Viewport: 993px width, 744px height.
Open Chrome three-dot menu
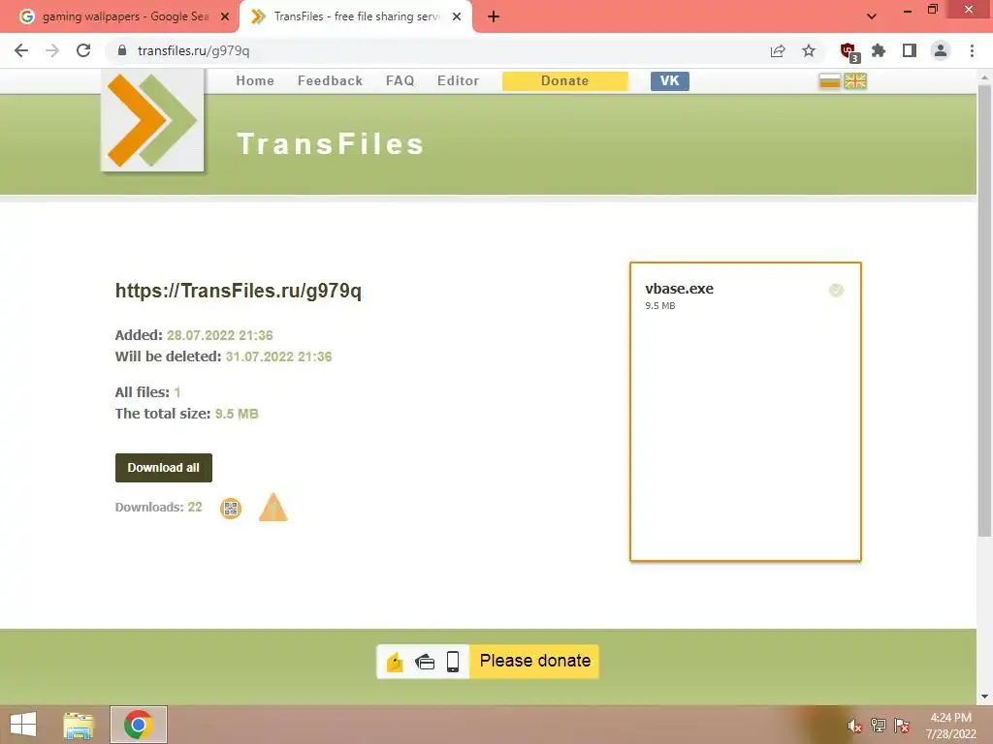972,50
